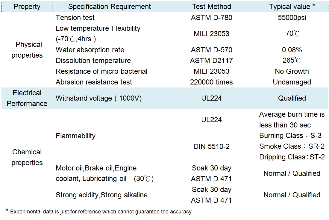329x220 pixels.
Task: Click the ASTM D2117 test method
Action: click(x=211, y=61)
